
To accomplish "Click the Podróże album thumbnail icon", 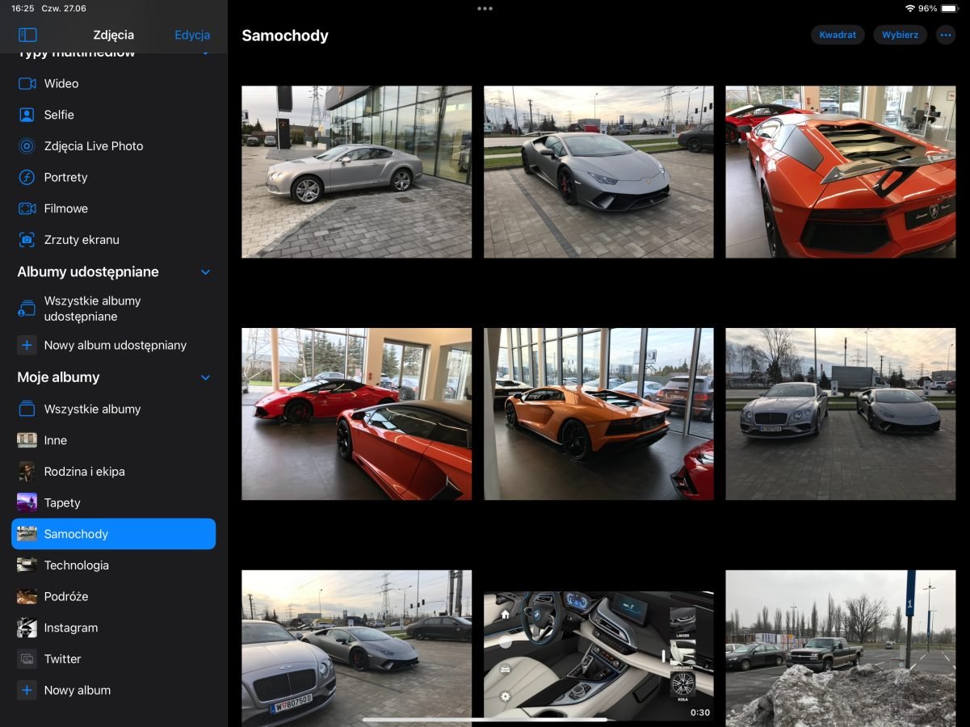I will (x=27, y=597).
